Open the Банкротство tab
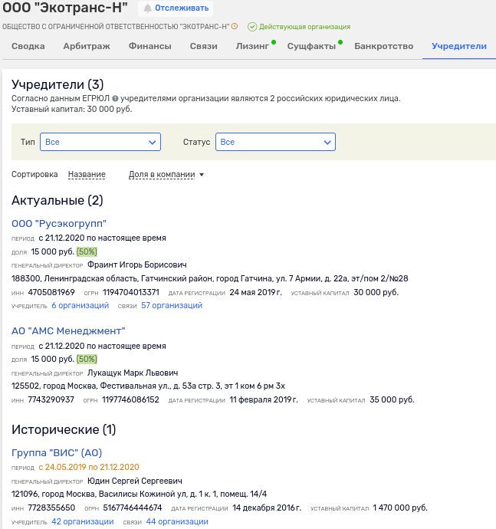Viewport: 496px width, 529px height. tap(383, 46)
